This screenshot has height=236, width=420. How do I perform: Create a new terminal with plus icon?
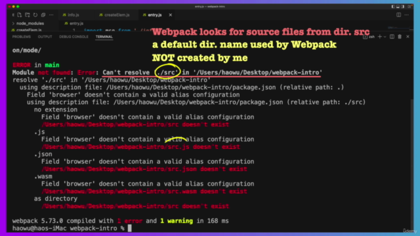tap(379, 37)
